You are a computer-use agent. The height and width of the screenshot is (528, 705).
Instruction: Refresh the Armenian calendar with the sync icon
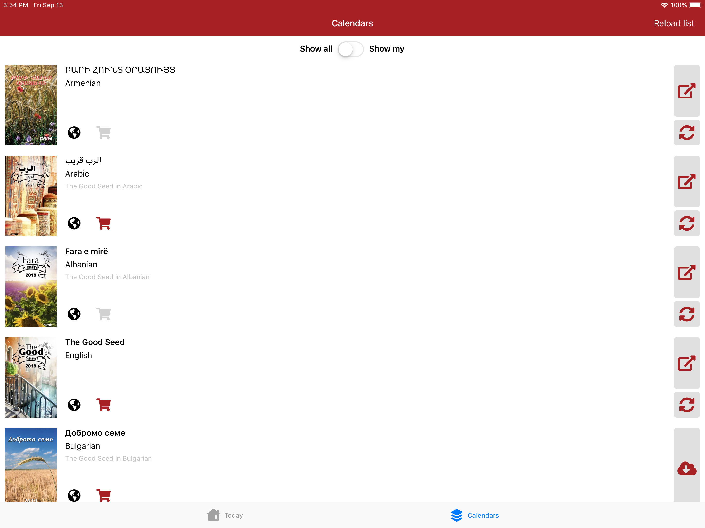[x=686, y=133]
